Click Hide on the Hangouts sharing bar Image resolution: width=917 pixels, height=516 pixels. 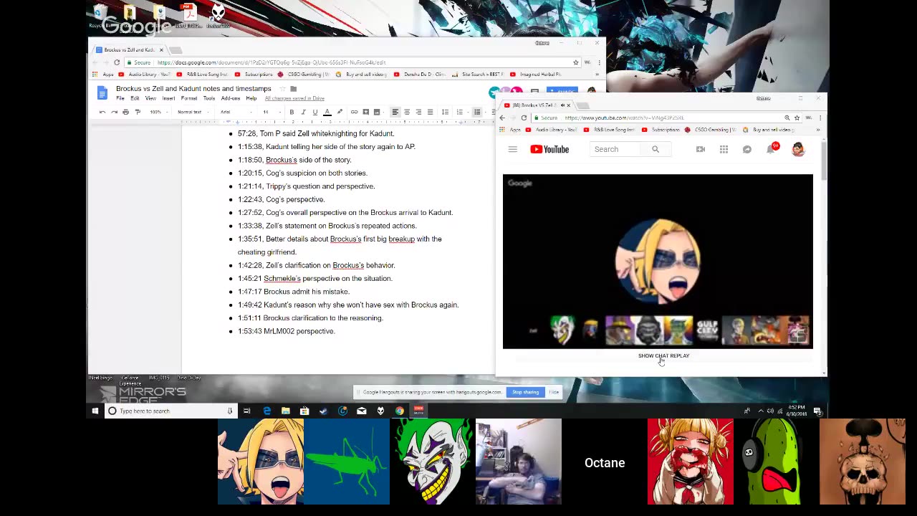(554, 392)
